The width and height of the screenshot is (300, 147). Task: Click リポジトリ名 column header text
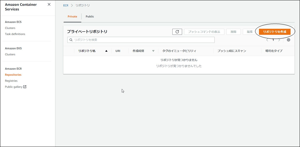tap(87, 51)
